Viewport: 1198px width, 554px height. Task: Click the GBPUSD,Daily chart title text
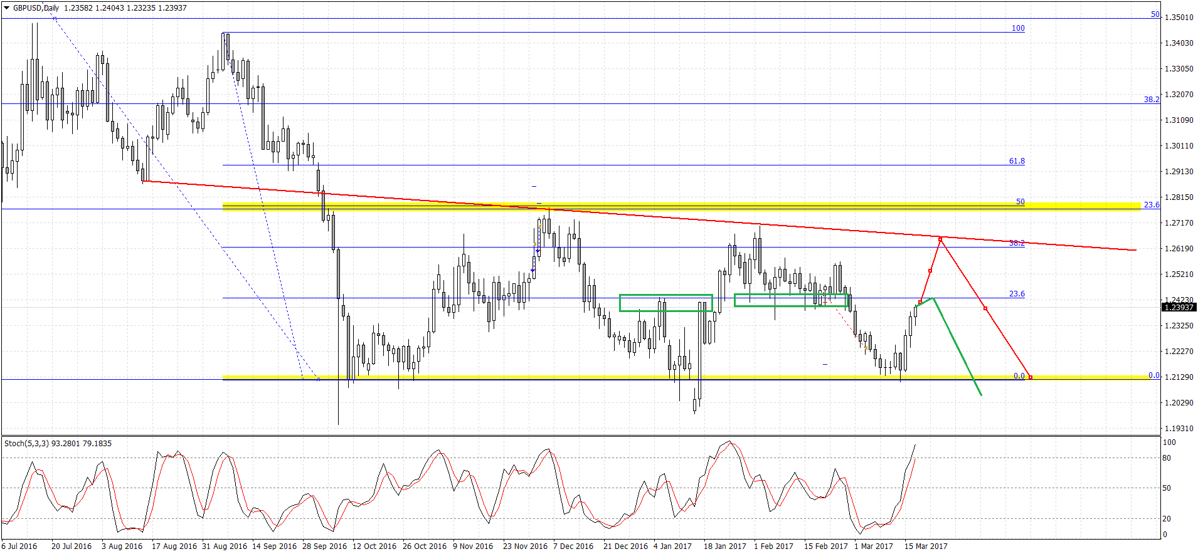(x=36, y=8)
